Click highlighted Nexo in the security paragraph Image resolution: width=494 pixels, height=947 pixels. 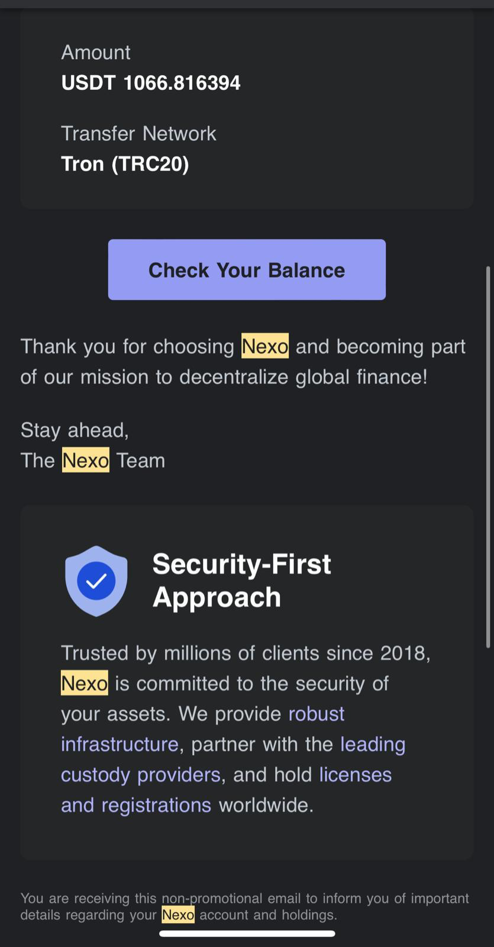(x=85, y=683)
